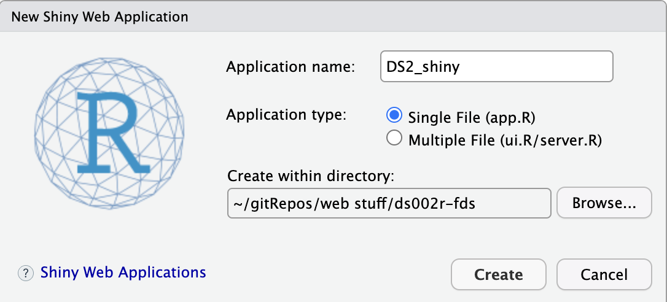Image resolution: width=667 pixels, height=302 pixels.
Task: Select Multiple File (ui.R/server.R) option
Action: [394, 138]
